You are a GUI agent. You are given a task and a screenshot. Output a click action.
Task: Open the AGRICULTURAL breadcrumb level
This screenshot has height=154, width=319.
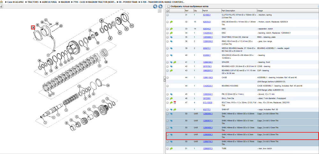(x=49, y=2)
